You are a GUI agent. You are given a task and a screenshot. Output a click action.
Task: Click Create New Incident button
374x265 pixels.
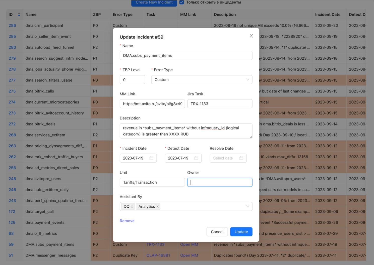click(154, 3)
